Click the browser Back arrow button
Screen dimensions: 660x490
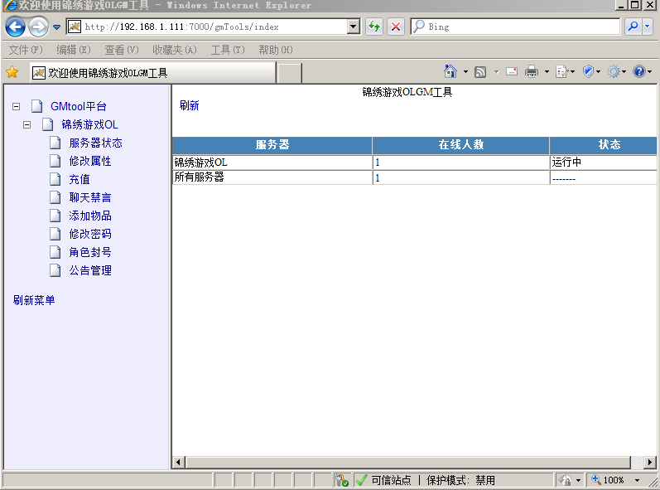[x=15, y=27]
